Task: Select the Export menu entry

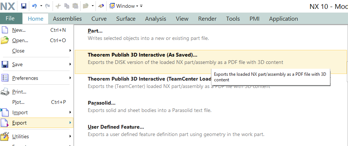Action: [37, 123]
